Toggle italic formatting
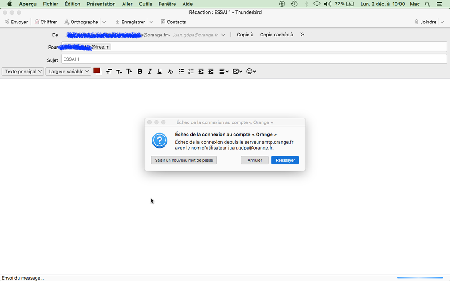The height and width of the screenshot is (281, 450). point(150,72)
